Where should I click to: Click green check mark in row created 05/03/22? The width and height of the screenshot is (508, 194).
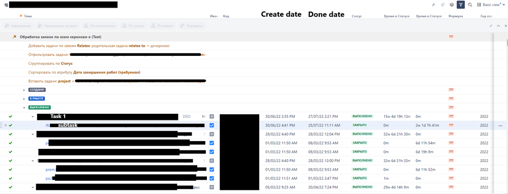click(10, 187)
